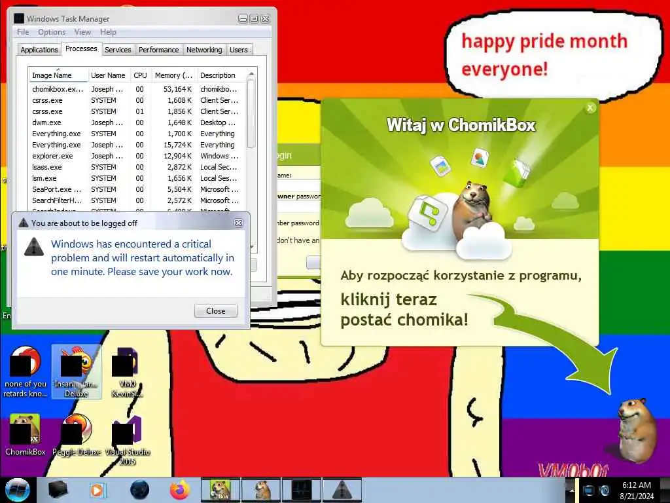670x503 pixels.
Task: Sort processes by Image Name column
Action: click(58, 75)
